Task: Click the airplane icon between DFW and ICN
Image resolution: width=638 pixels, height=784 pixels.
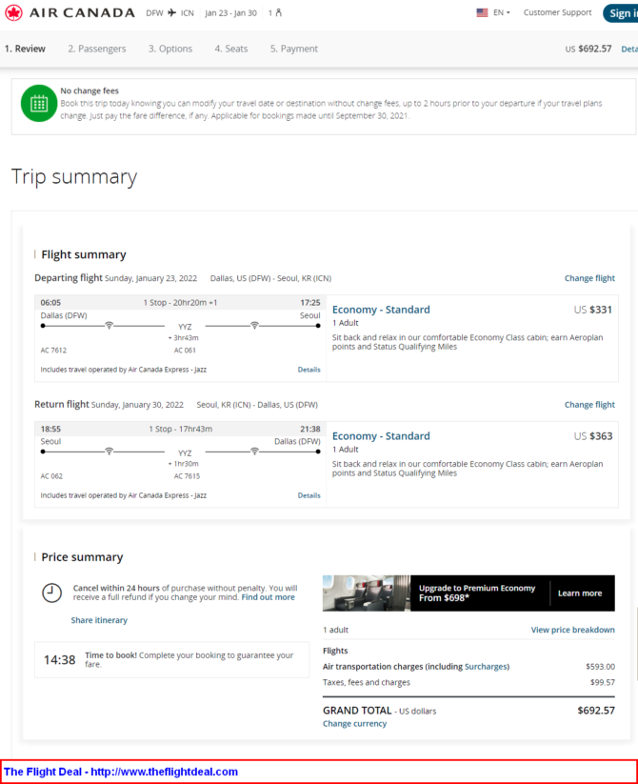Action: point(171,13)
